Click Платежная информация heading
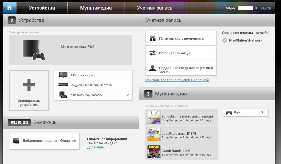281x164 pixels. pyautogui.click(x=107, y=139)
